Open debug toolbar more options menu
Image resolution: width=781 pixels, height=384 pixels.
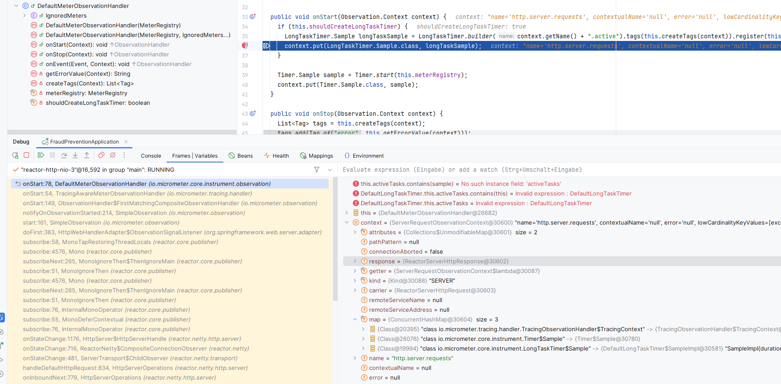pyautogui.click(x=124, y=155)
